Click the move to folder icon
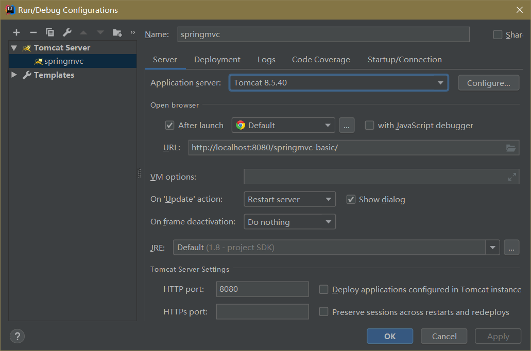This screenshot has height=351, width=531. tap(117, 32)
